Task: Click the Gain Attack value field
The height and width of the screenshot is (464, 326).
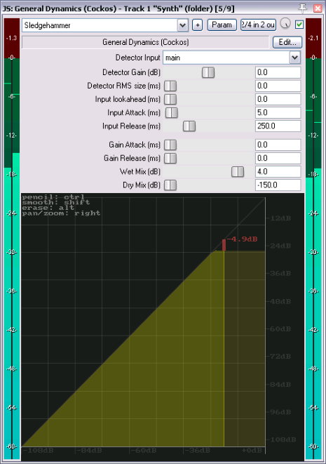Action: click(278, 145)
